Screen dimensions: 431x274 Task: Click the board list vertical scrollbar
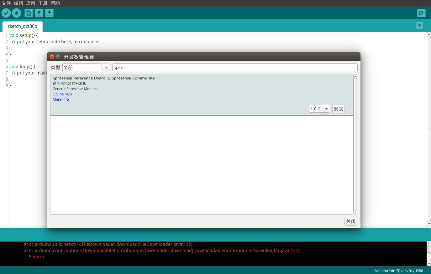(x=355, y=144)
